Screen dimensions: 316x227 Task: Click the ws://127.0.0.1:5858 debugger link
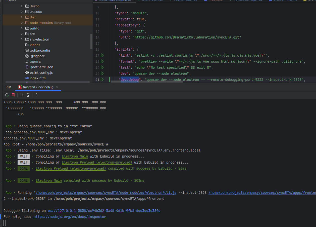104,211
